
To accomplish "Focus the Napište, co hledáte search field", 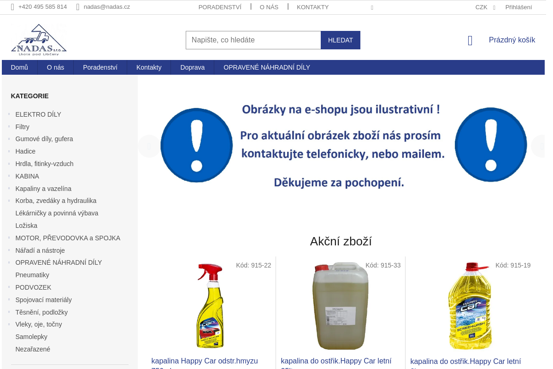I will click(253, 40).
